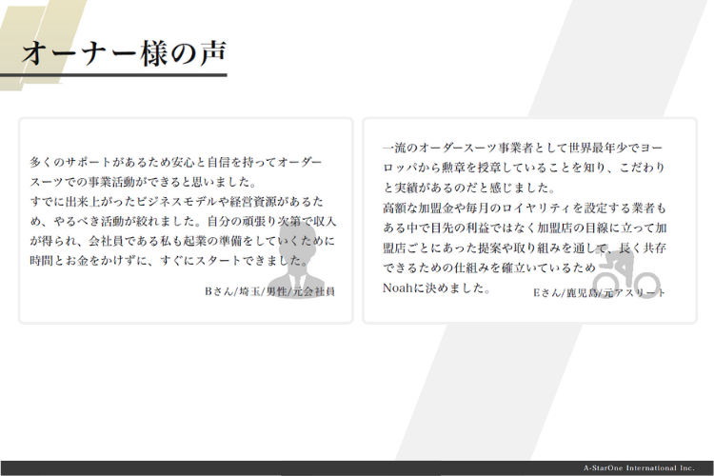Click the dark underline beneath the title
The width and height of the screenshot is (714, 476).
tap(113, 74)
